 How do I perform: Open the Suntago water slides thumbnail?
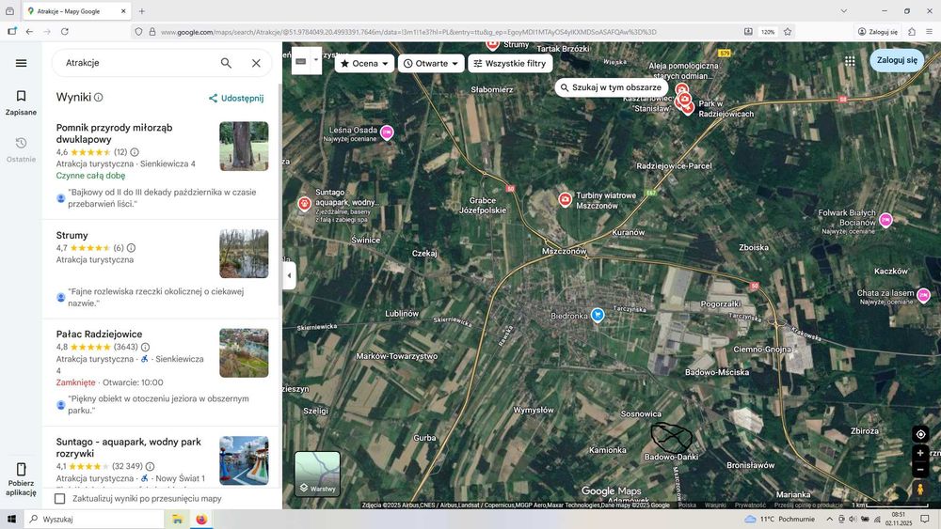tap(244, 460)
